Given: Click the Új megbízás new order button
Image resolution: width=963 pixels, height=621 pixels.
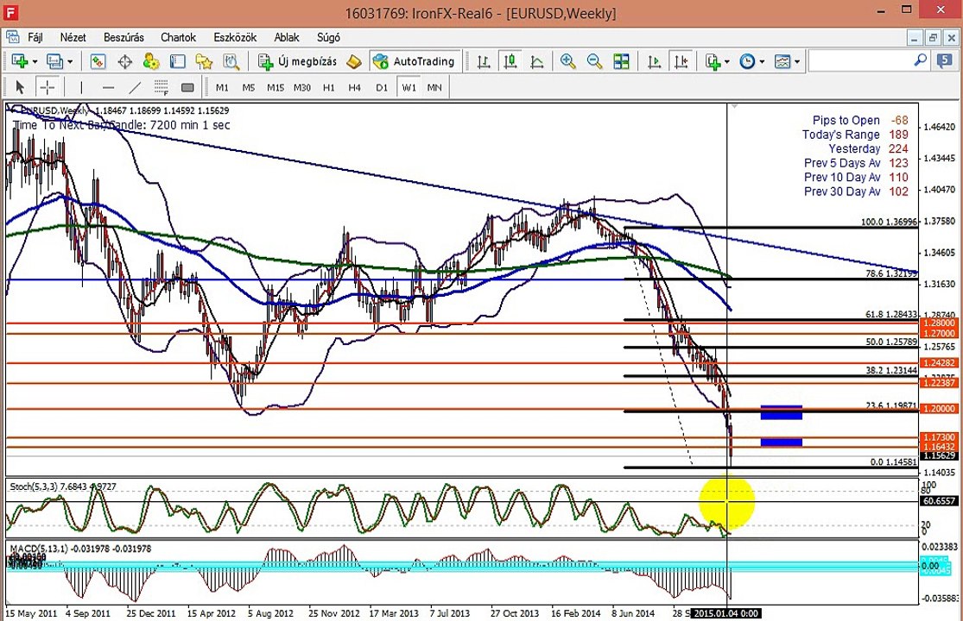Looking at the screenshot, I should point(297,61).
